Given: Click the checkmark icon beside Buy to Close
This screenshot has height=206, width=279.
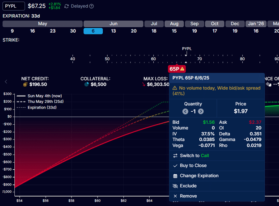Looking at the screenshot, I should [x=175, y=166].
